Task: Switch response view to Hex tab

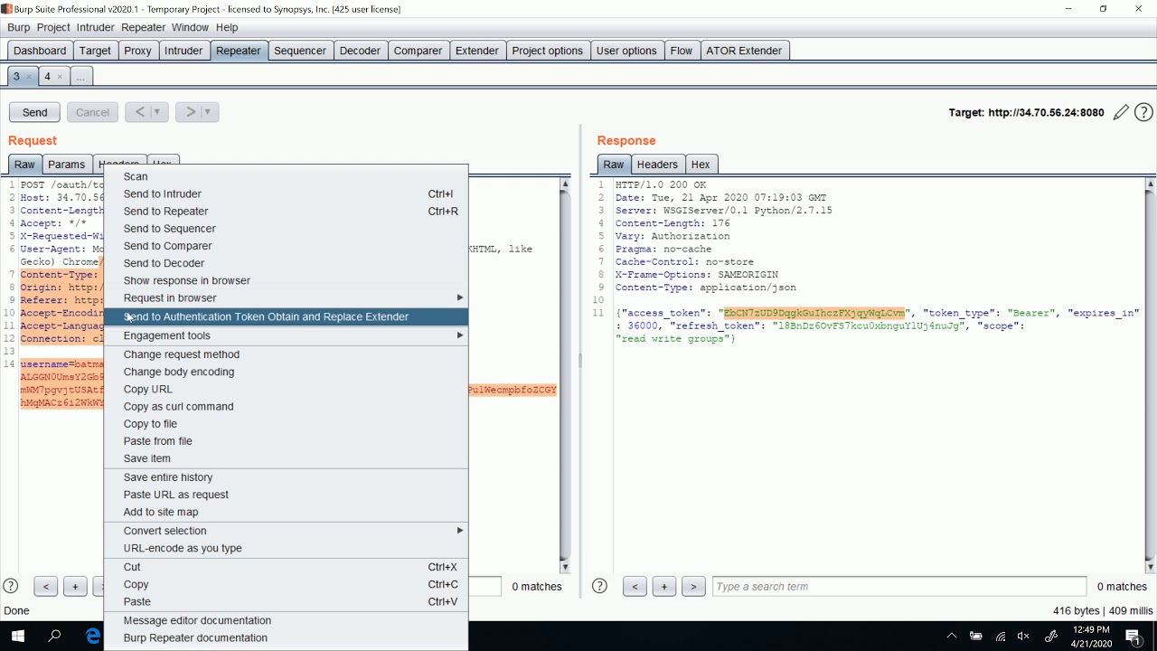Action: pyautogui.click(x=701, y=165)
